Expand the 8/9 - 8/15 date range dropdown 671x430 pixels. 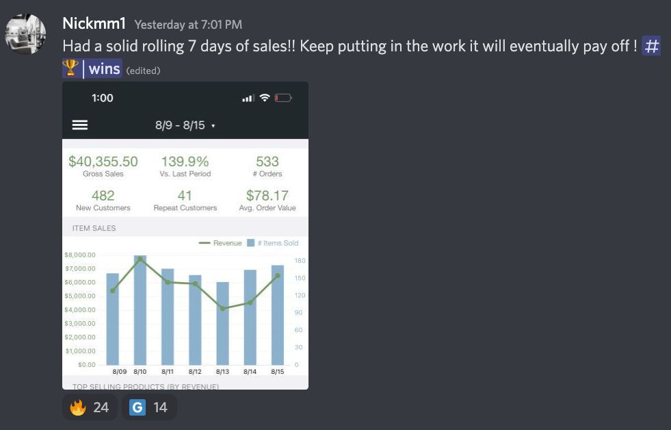click(x=185, y=125)
